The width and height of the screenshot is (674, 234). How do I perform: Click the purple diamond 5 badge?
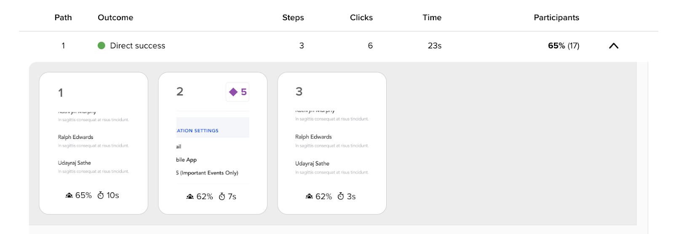click(x=238, y=92)
